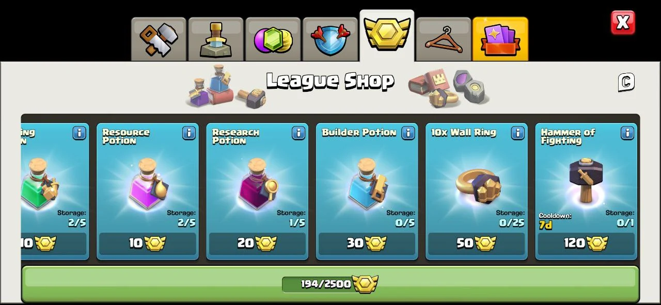Show info for Hammer of Fighting
This screenshot has height=305, width=661.
[627, 133]
